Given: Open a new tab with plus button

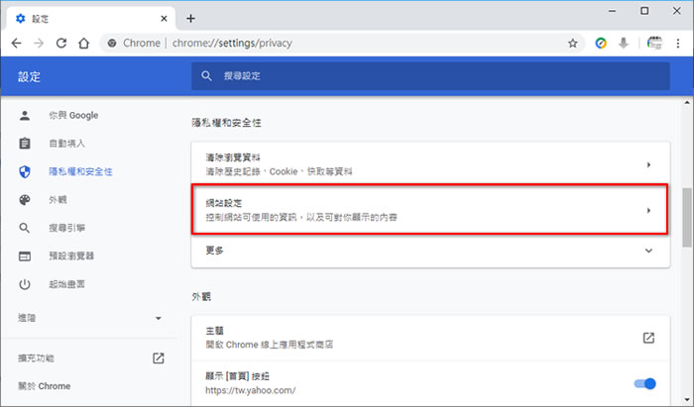Looking at the screenshot, I should coord(190,19).
